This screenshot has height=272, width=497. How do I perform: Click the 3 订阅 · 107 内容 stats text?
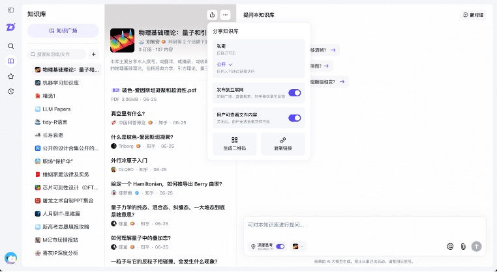coord(156,49)
